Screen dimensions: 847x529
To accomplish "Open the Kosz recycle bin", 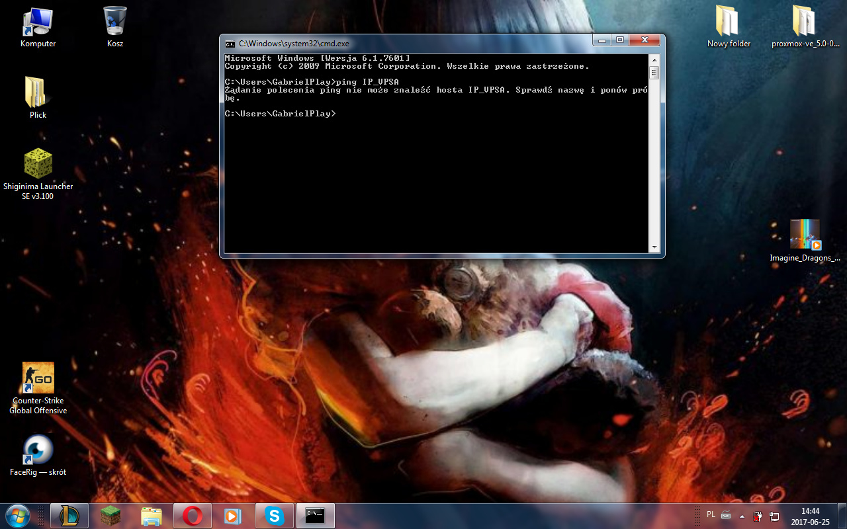I will pyautogui.click(x=115, y=22).
